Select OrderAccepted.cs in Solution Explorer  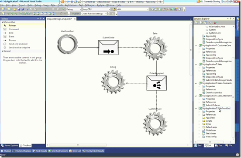214,93
